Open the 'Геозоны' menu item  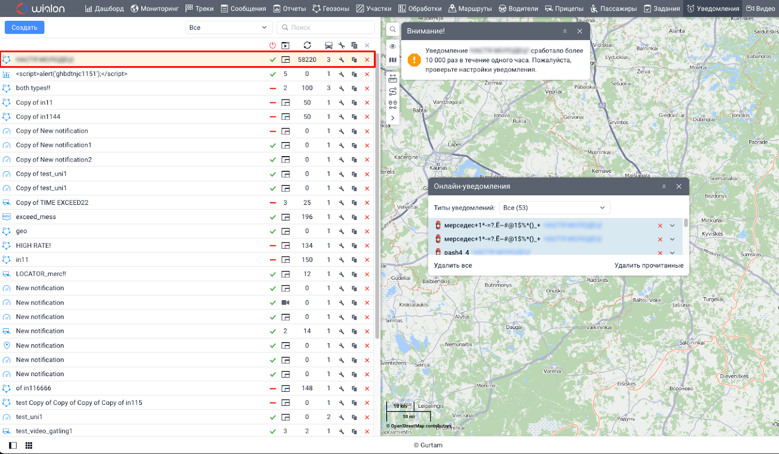tap(331, 8)
